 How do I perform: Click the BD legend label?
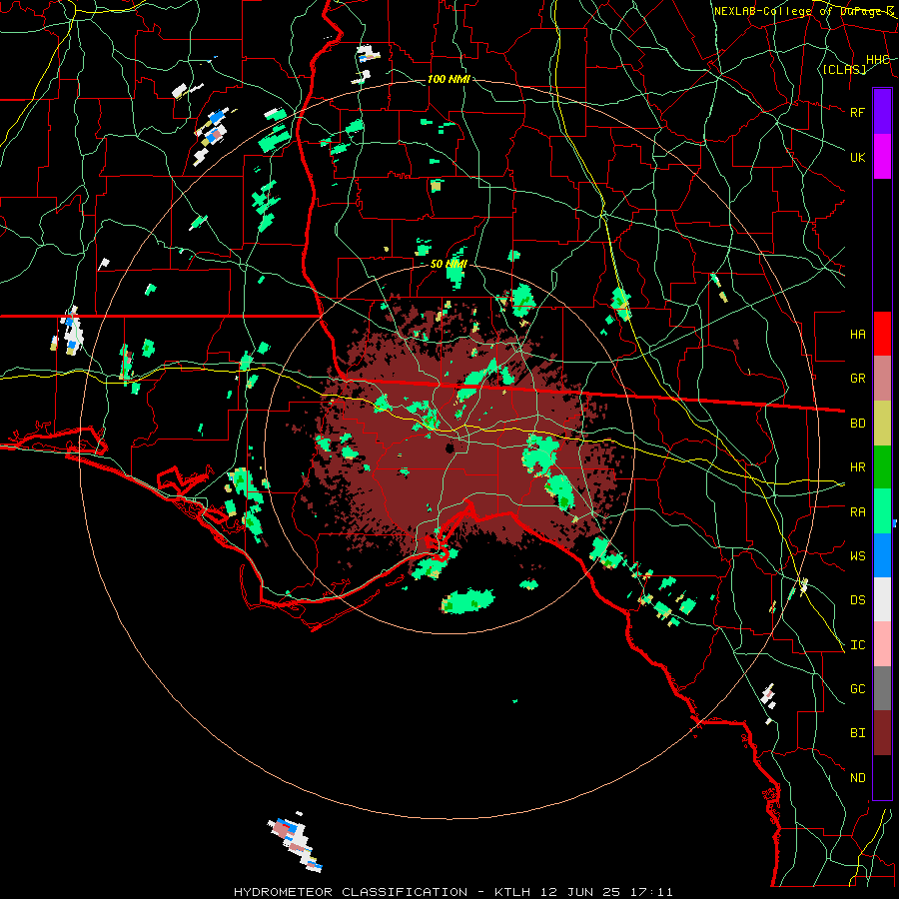coord(857,424)
